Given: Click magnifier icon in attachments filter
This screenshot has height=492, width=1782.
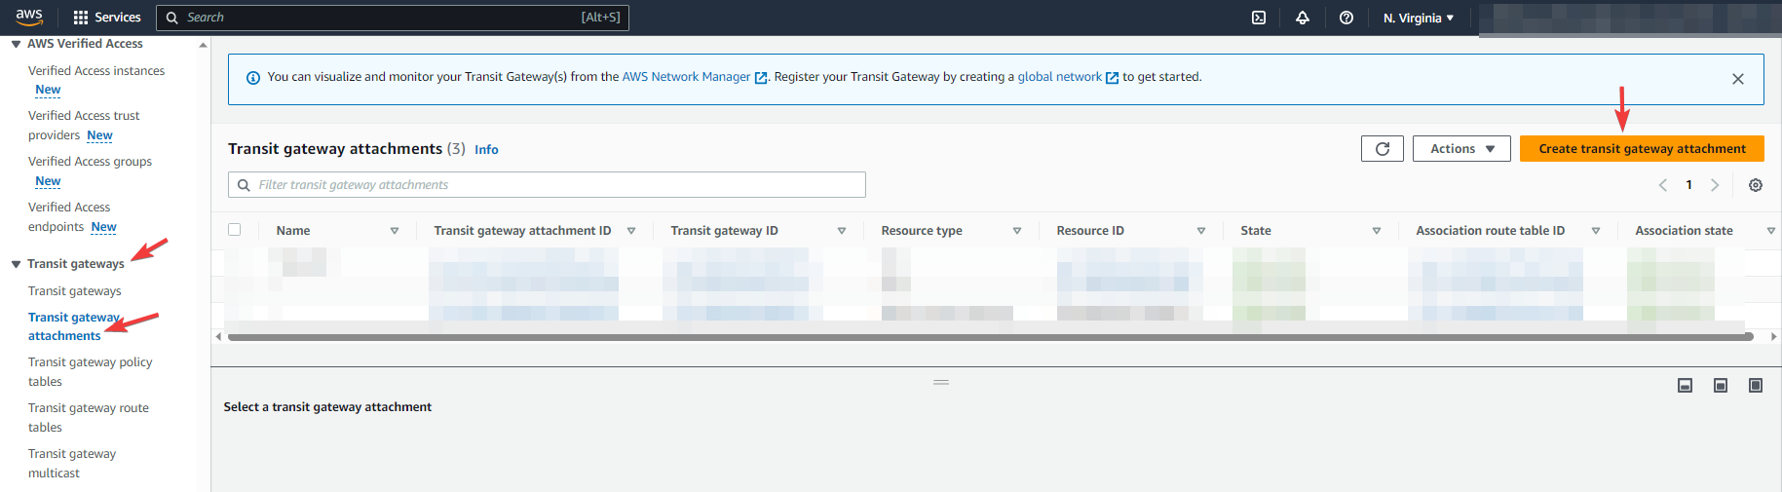Looking at the screenshot, I should [x=245, y=185].
